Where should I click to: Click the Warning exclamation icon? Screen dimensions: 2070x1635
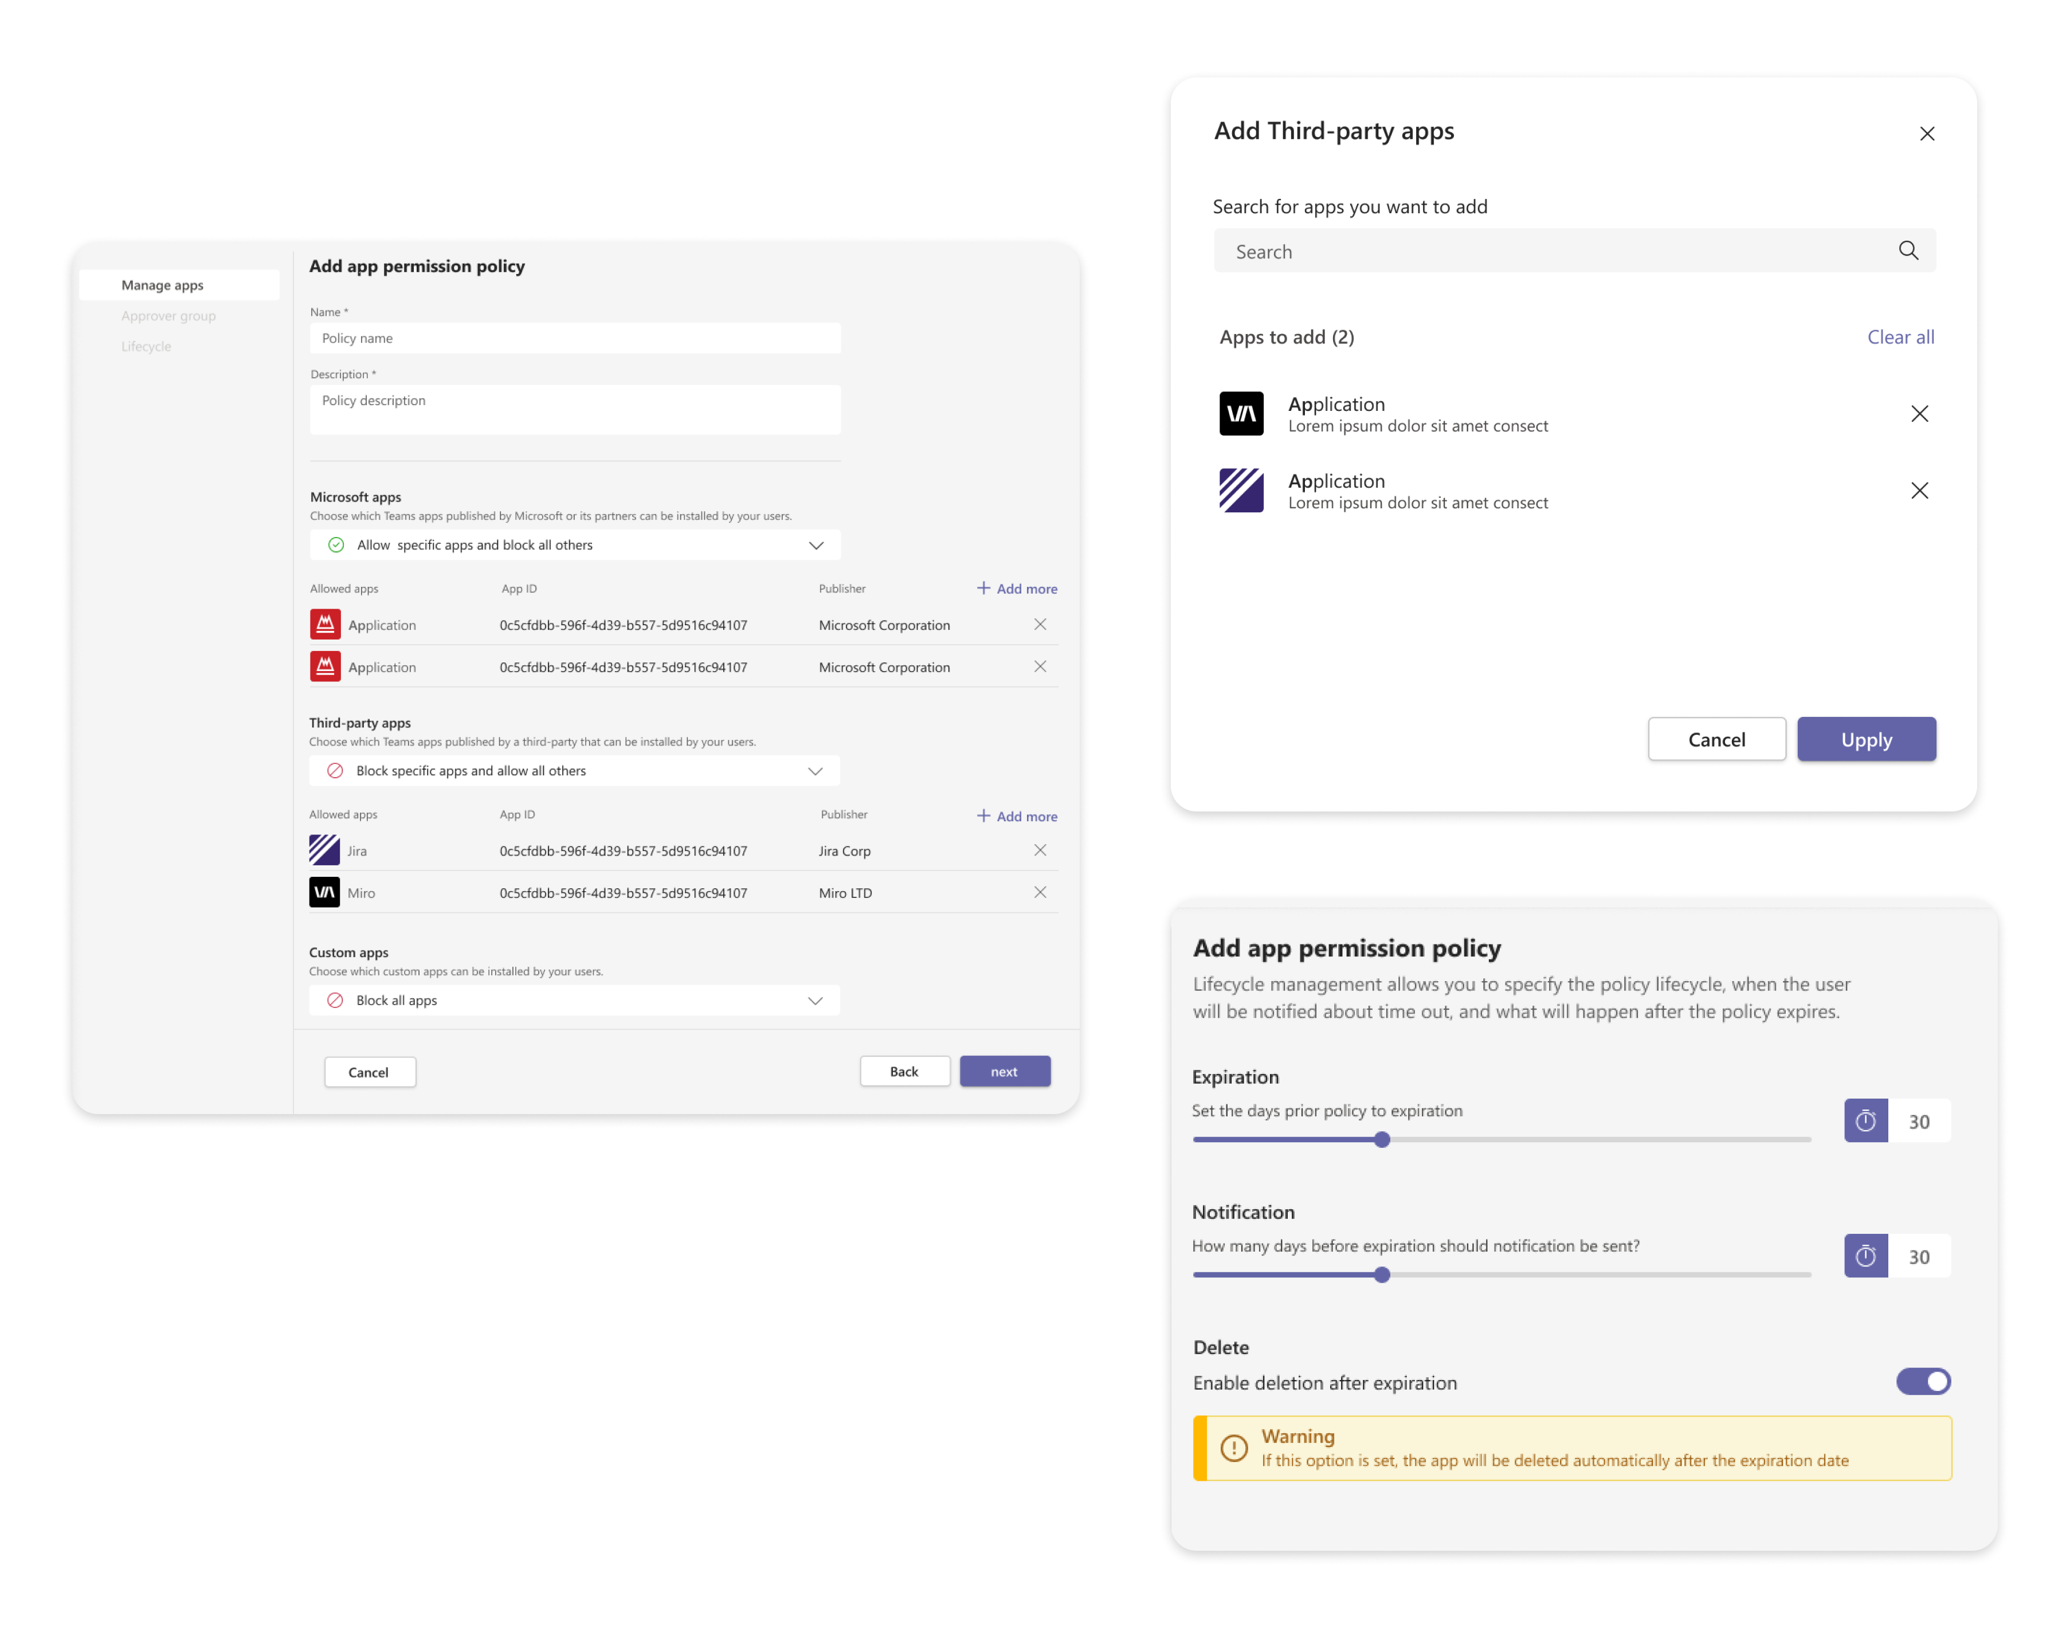(x=1234, y=1448)
